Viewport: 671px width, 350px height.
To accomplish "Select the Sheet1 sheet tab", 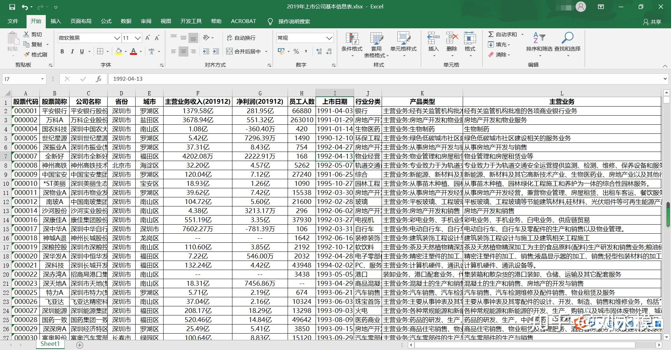I will tap(50, 344).
